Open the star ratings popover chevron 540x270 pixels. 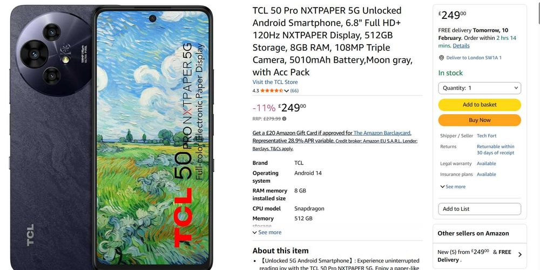click(286, 91)
